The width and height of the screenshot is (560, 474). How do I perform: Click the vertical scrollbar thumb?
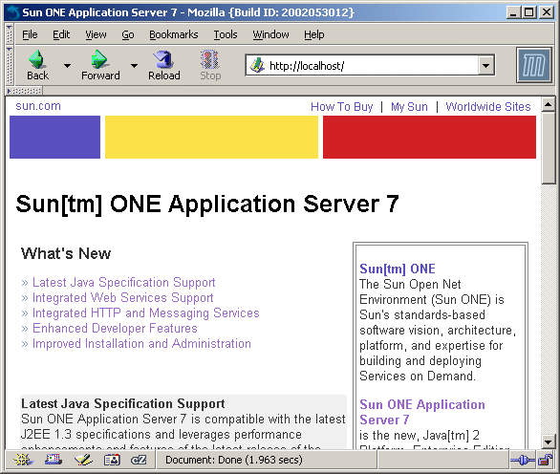point(548,148)
